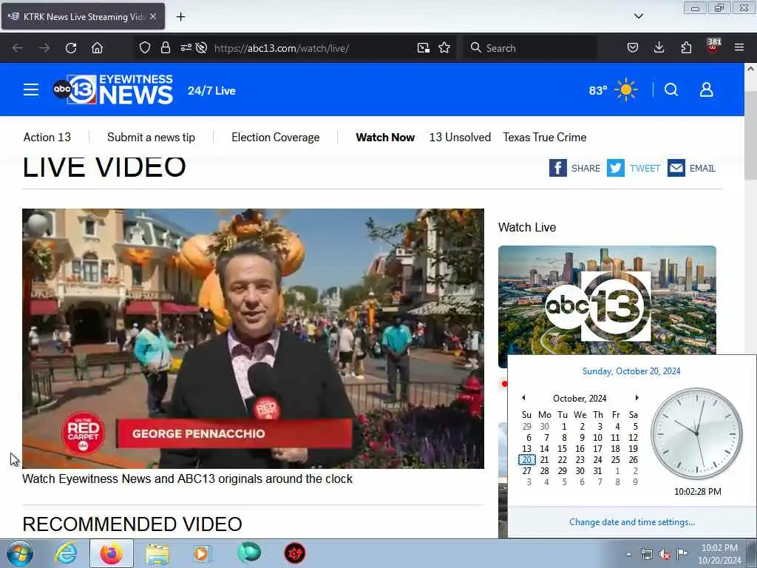The image size is (757, 568).
Task: Open the Action 13 section
Action: [47, 137]
